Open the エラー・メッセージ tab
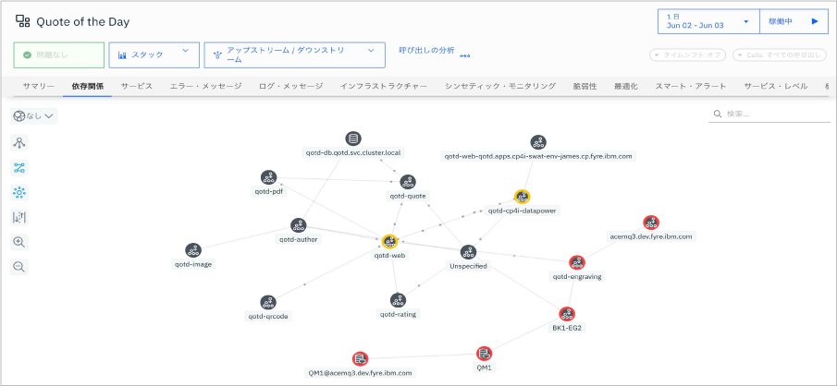 click(x=205, y=86)
